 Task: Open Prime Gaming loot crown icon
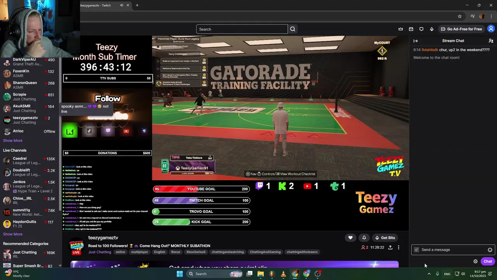[x=401, y=29]
